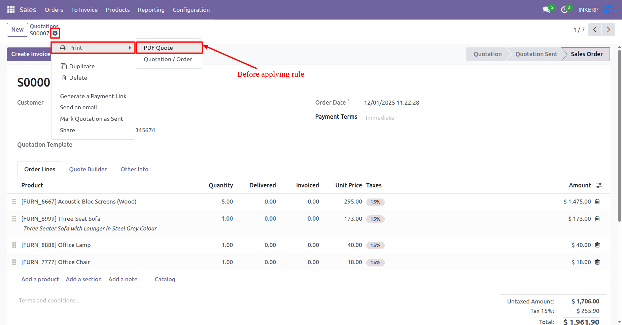Open the Catalog link
Screen dimensions: 622x325
(165, 279)
